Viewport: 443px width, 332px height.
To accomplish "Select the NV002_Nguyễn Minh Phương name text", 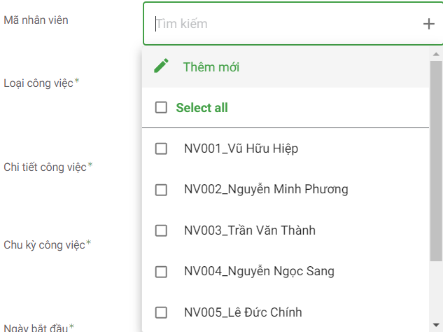I will click(x=266, y=189).
